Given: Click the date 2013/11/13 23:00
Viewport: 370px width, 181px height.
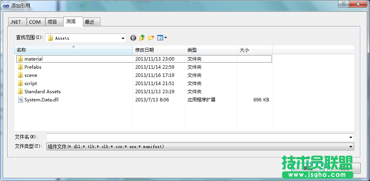Looking at the screenshot, I should click(x=155, y=59).
